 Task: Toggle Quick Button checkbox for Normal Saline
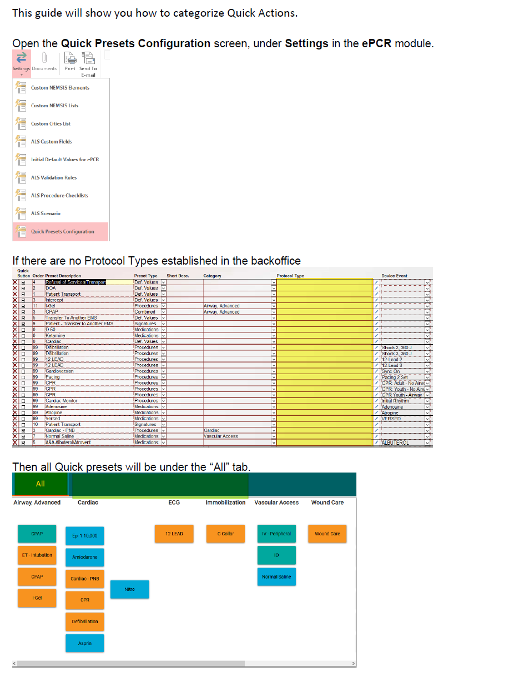pyautogui.click(x=23, y=436)
